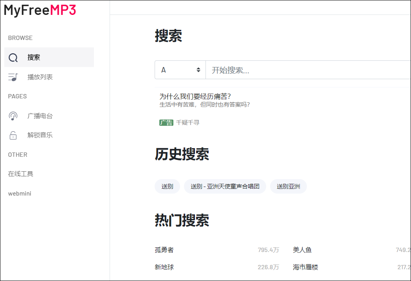Viewport: 411px width, 281px height.
Task: Open the search type dropdown showing A
Action: click(180, 70)
